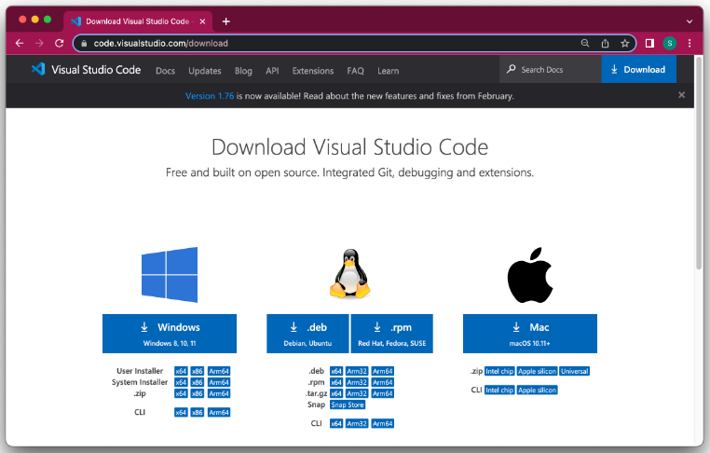Click the browser forward arrow
Image resolution: width=710 pixels, height=453 pixels.
[x=39, y=43]
